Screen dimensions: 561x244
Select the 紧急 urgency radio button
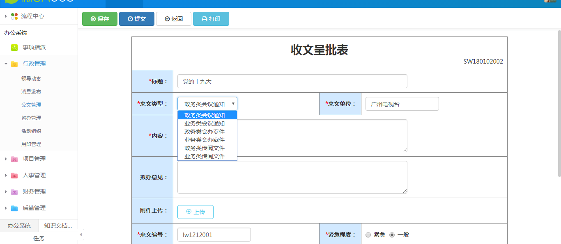368,235
